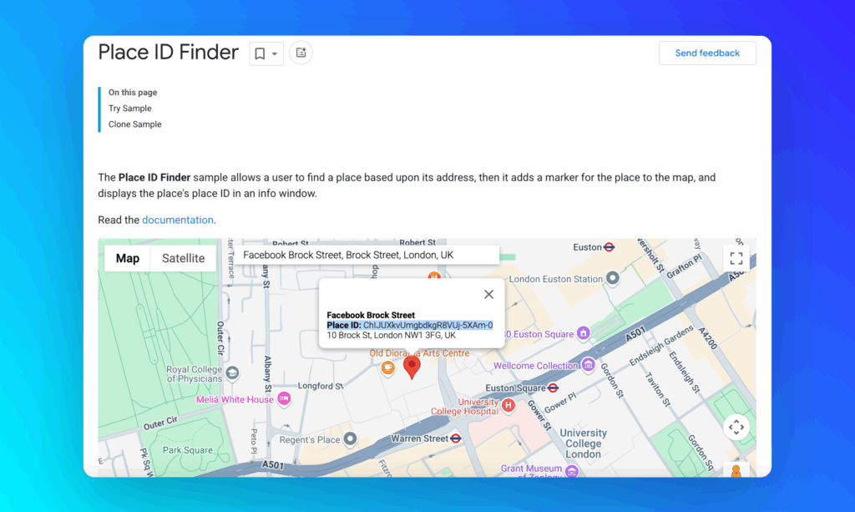Image resolution: width=855 pixels, height=512 pixels.
Task: Click the Pegman Street View icon
Action: tap(736, 471)
